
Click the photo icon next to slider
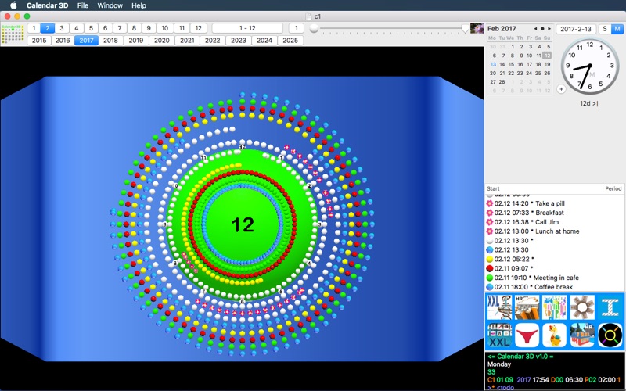477,29
